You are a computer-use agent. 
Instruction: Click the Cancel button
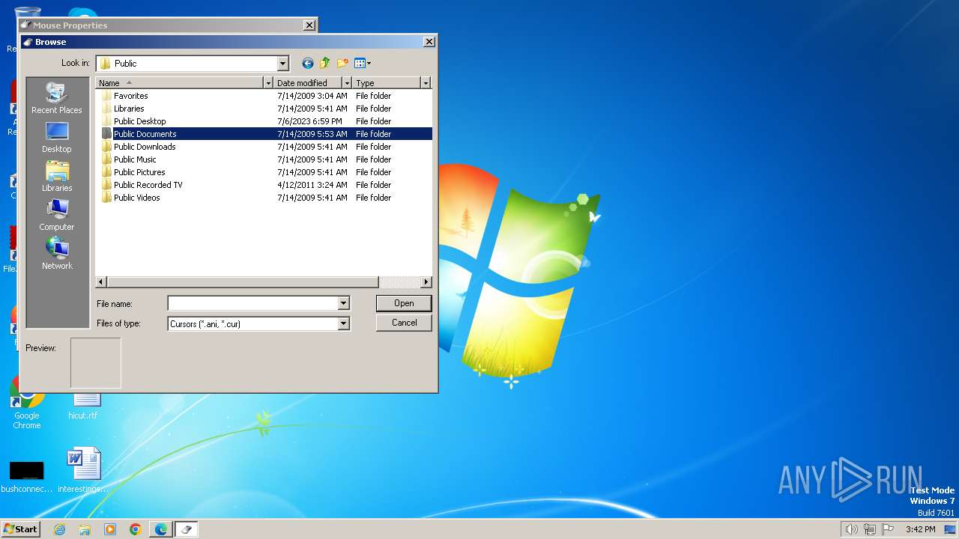404,323
